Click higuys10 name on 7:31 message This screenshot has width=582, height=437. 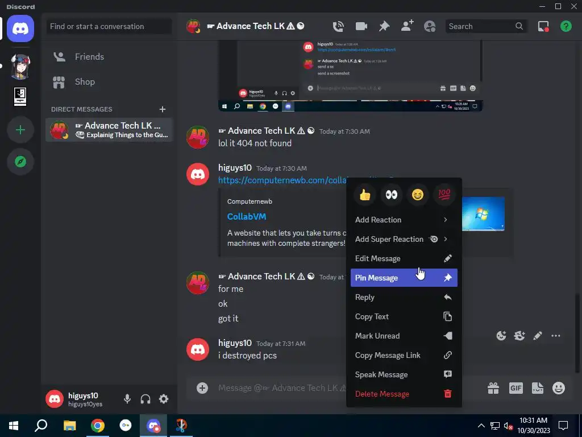[235, 343]
